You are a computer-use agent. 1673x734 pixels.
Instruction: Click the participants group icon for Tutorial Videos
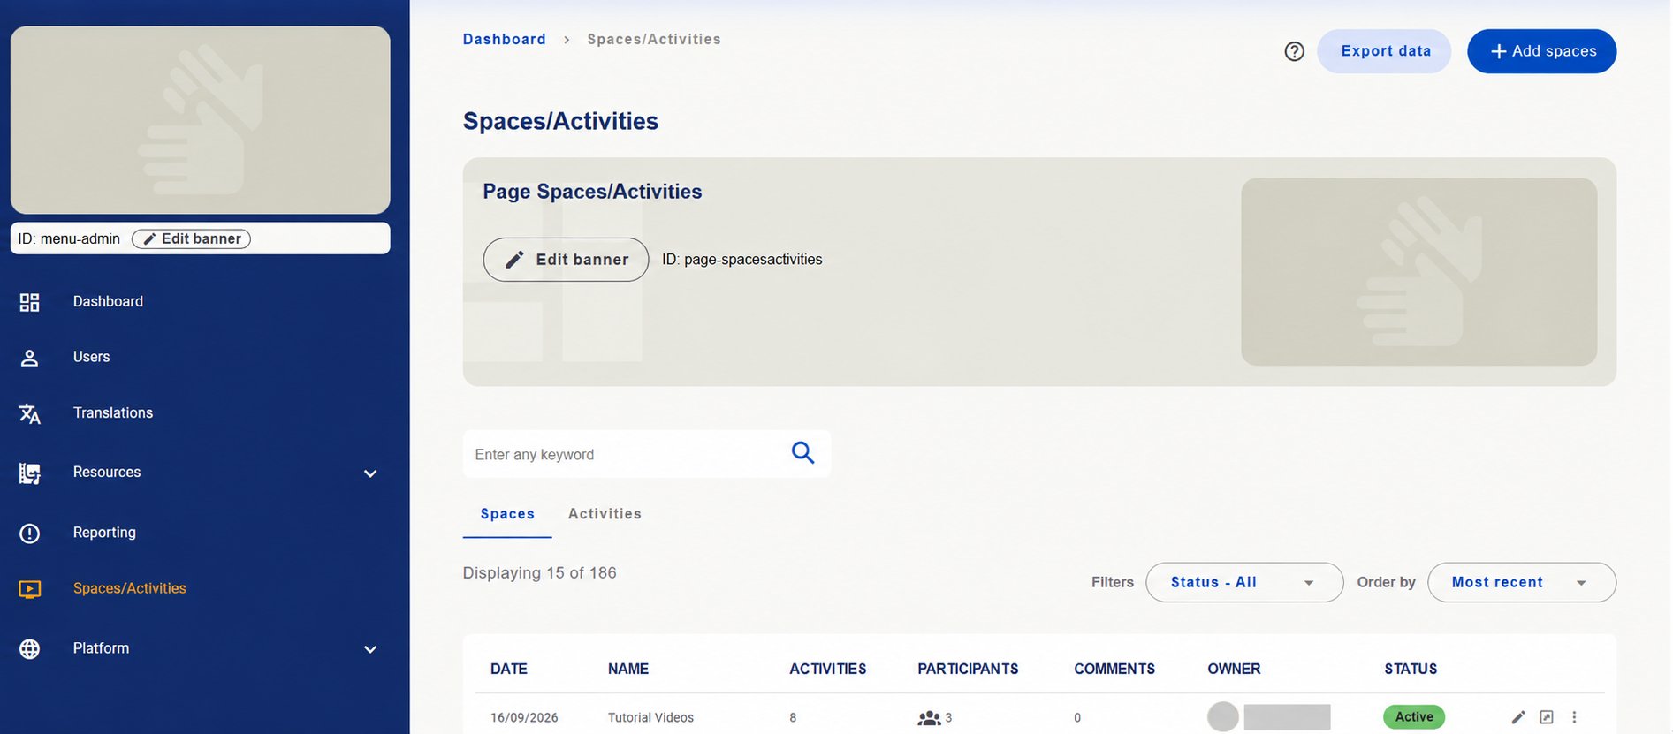pos(929,718)
